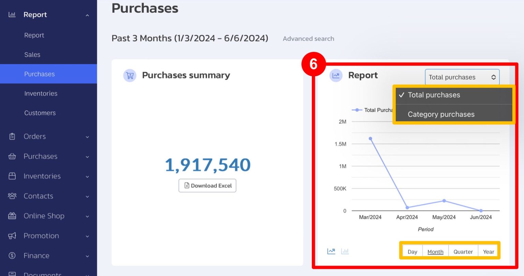This screenshot has width=524, height=276.
Task: Switch to the Day period tab
Action: 412,251
